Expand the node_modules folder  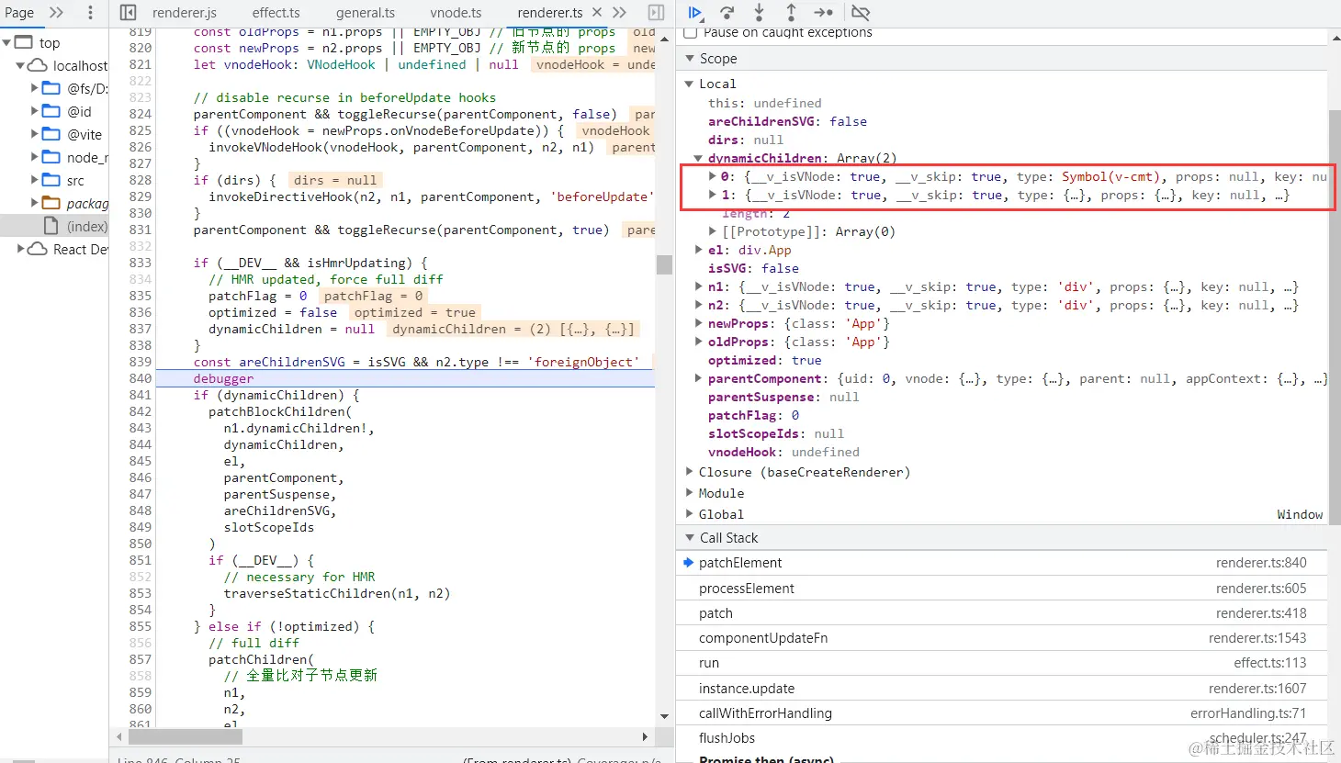(x=35, y=157)
